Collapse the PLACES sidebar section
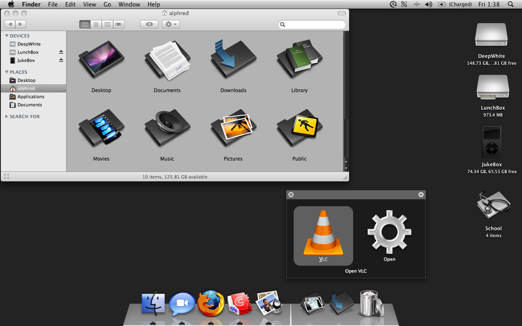Viewport: 522px width, 326px height. (x=7, y=72)
